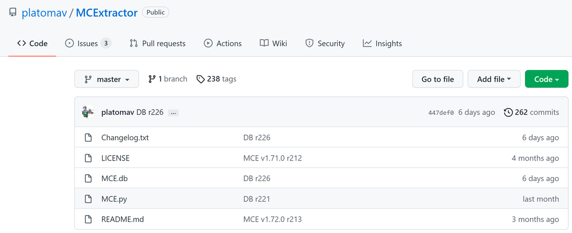Open the MCExtractor repository name link
Viewport: 572px width, 233px height.
click(x=107, y=13)
